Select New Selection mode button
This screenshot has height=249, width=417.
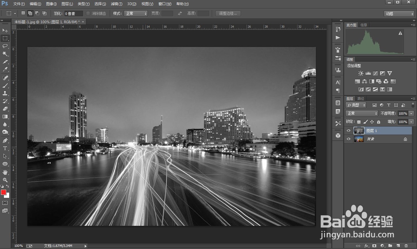tap(23, 13)
